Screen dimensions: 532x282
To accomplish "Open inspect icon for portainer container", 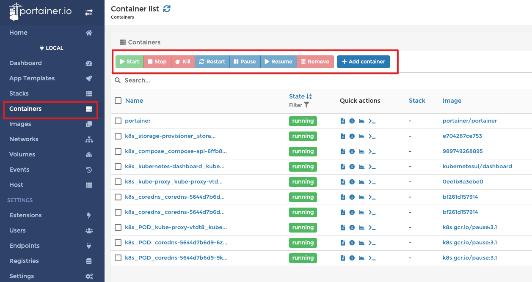I will (x=352, y=121).
